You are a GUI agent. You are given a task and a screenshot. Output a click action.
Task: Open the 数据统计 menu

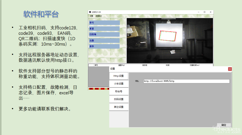tap(99, 16)
